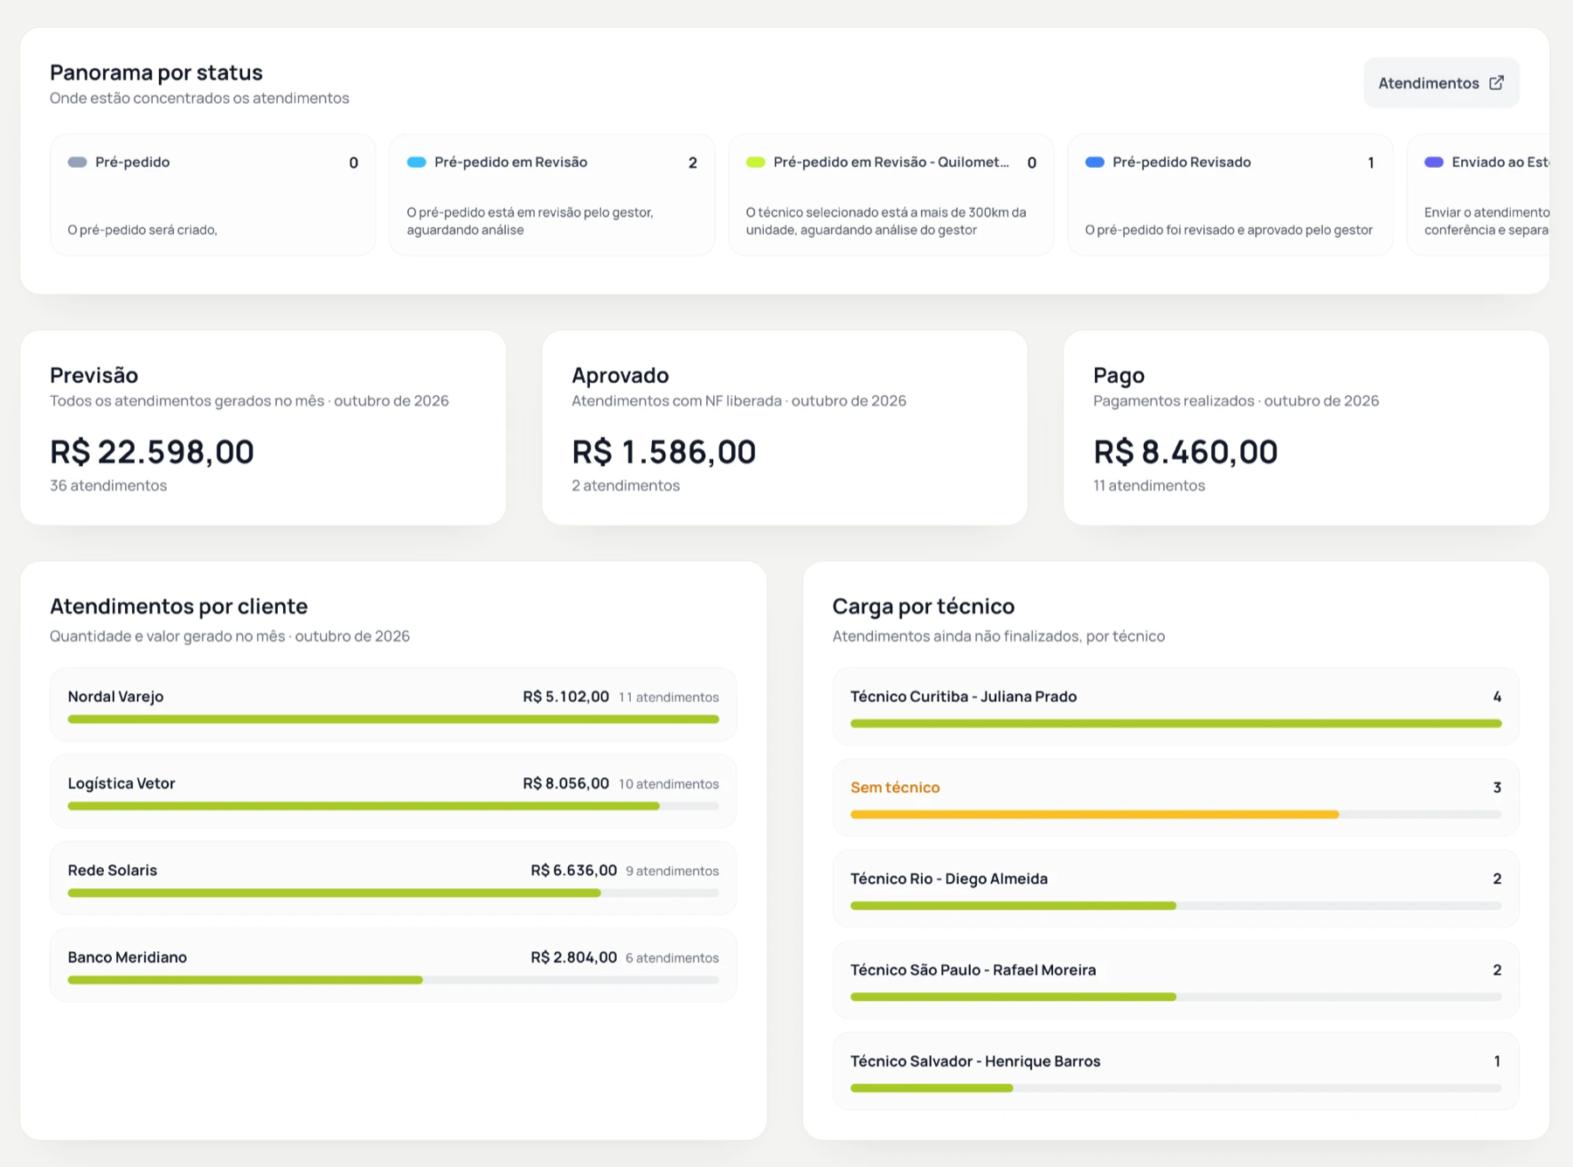Image resolution: width=1573 pixels, height=1167 pixels.
Task: Select "Técnico Salvador - Henrique Barros"
Action: click(x=975, y=1061)
